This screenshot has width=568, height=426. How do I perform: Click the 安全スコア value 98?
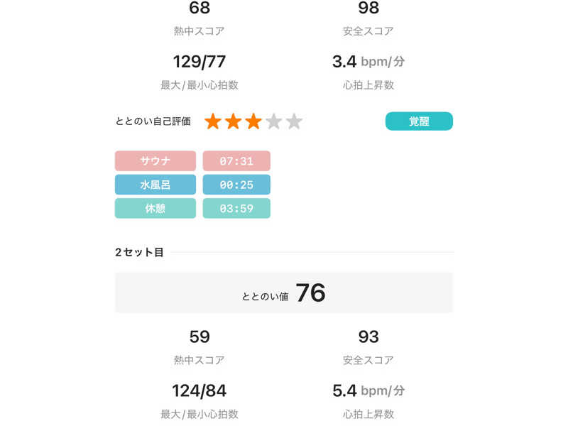pos(368,9)
